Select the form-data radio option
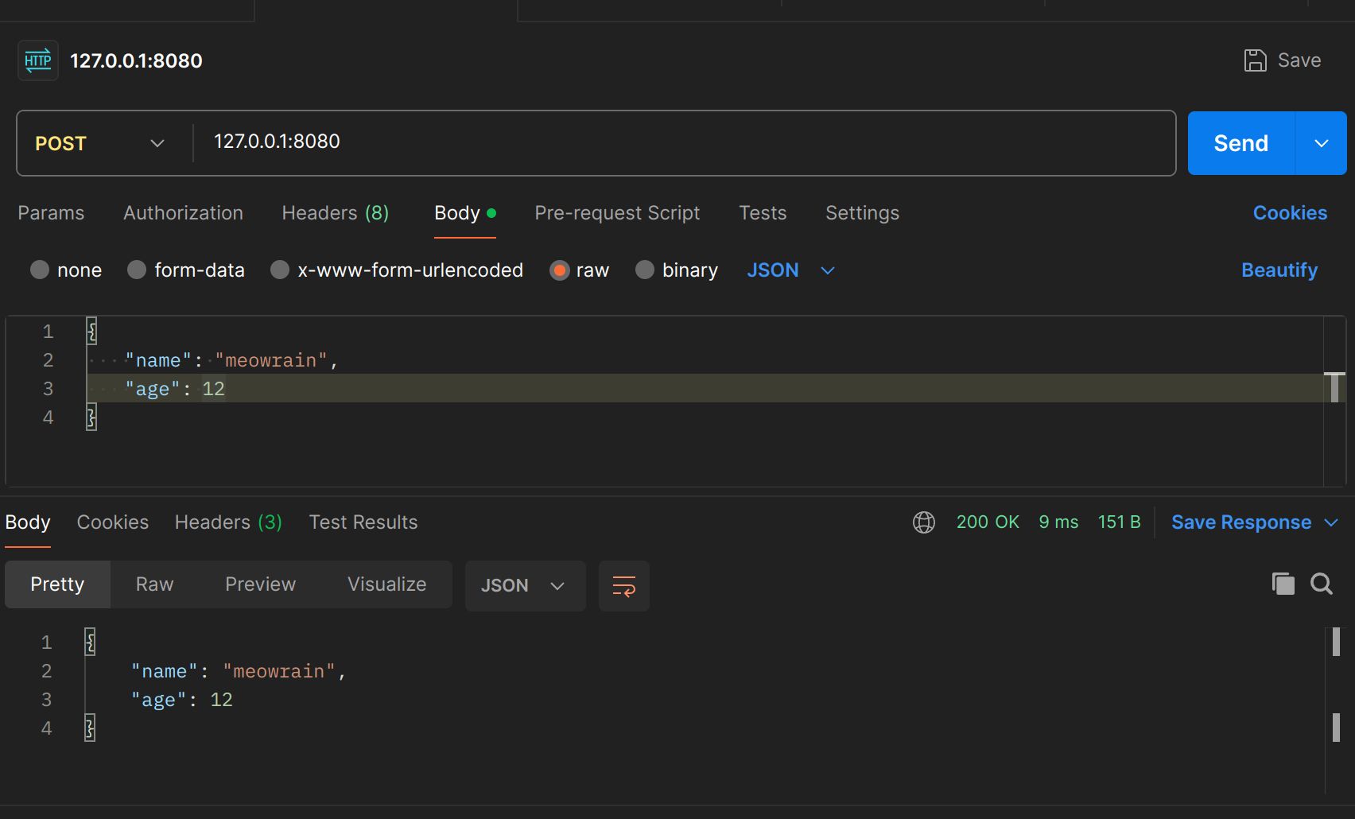Viewport: 1355px width, 819px height. click(x=137, y=270)
